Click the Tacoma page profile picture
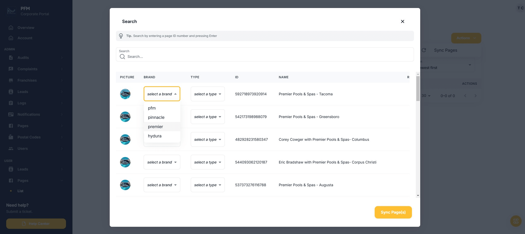 pyautogui.click(x=125, y=94)
